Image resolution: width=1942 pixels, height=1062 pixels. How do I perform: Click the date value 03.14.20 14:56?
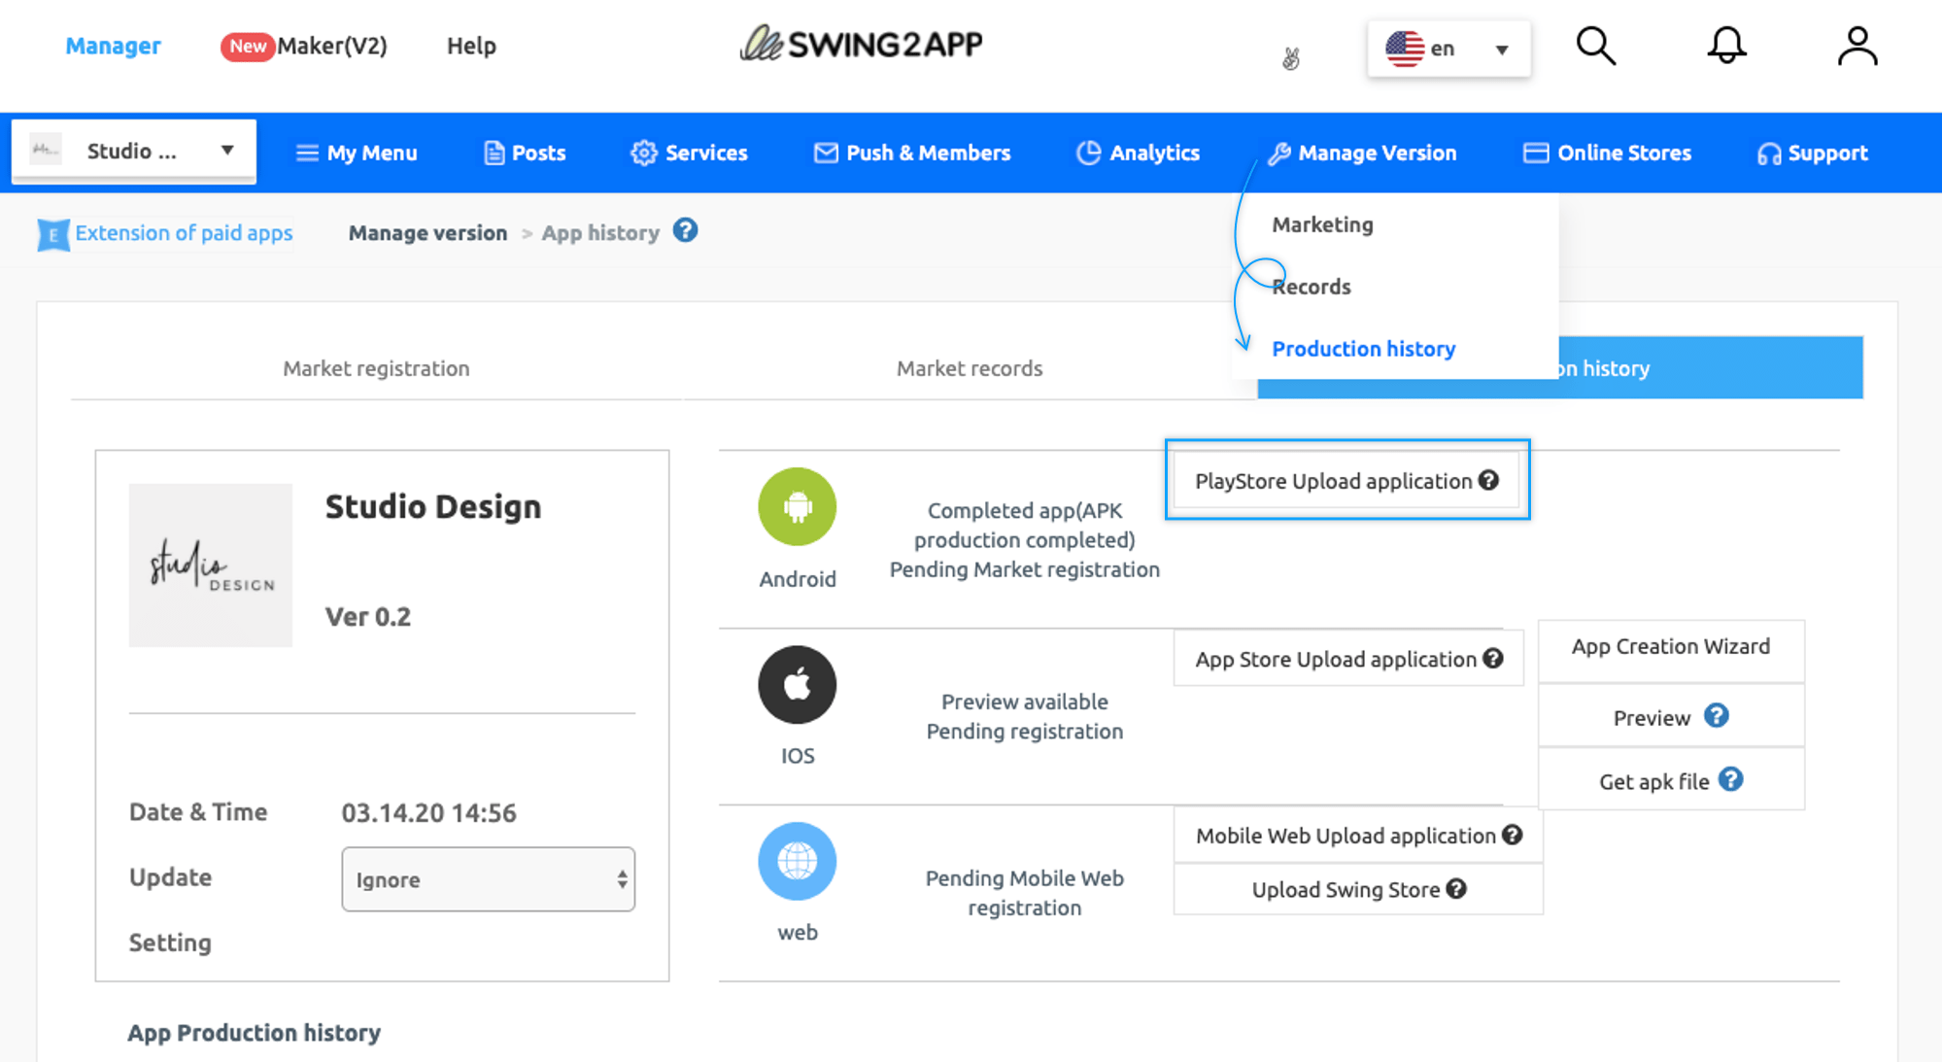[428, 812]
